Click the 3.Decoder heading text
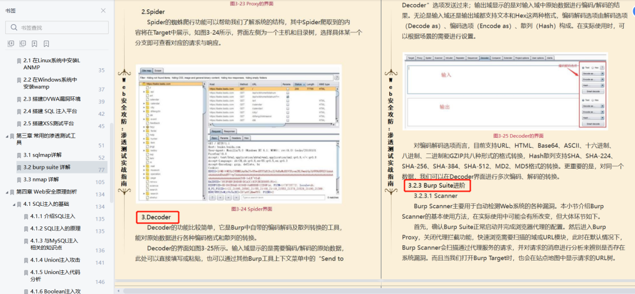This screenshot has height=294, width=635. (x=156, y=218)
